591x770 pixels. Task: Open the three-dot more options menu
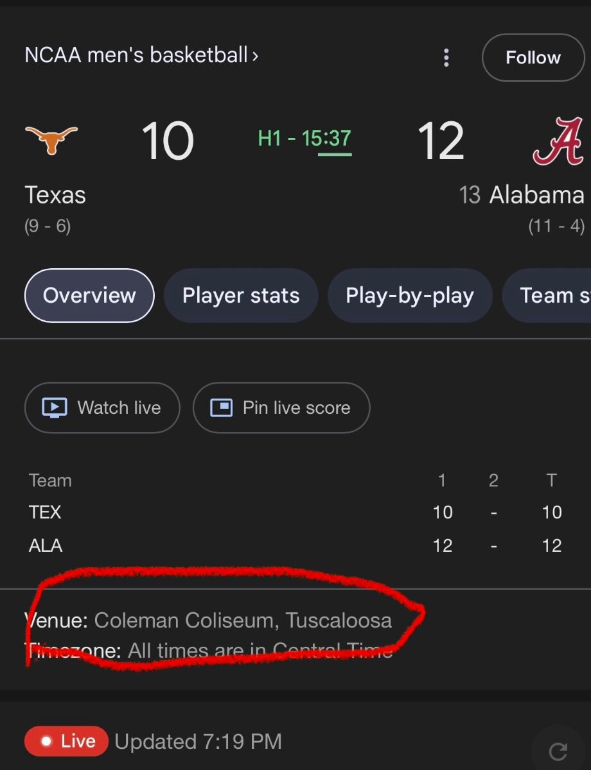coord(446,58)
